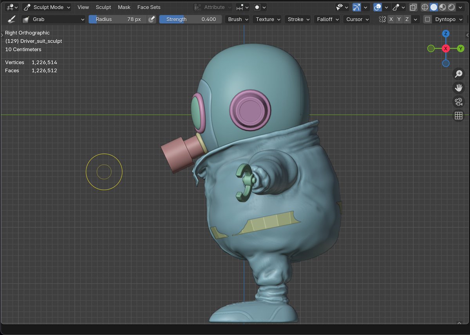Open the Grab brush selector dropdown
The width and height of the screenshot is (470, 335).
(x=54, y=19)
